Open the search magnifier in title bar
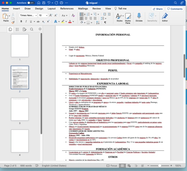The image size is (187, 171). pos(175,3)
